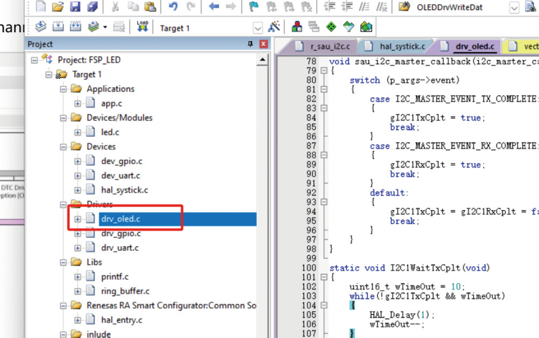
Task: Collapse the Project: FSP_LED root node
Action: click(x=34, y=60)
